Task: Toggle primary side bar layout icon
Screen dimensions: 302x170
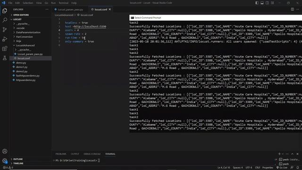Action: 257,3
